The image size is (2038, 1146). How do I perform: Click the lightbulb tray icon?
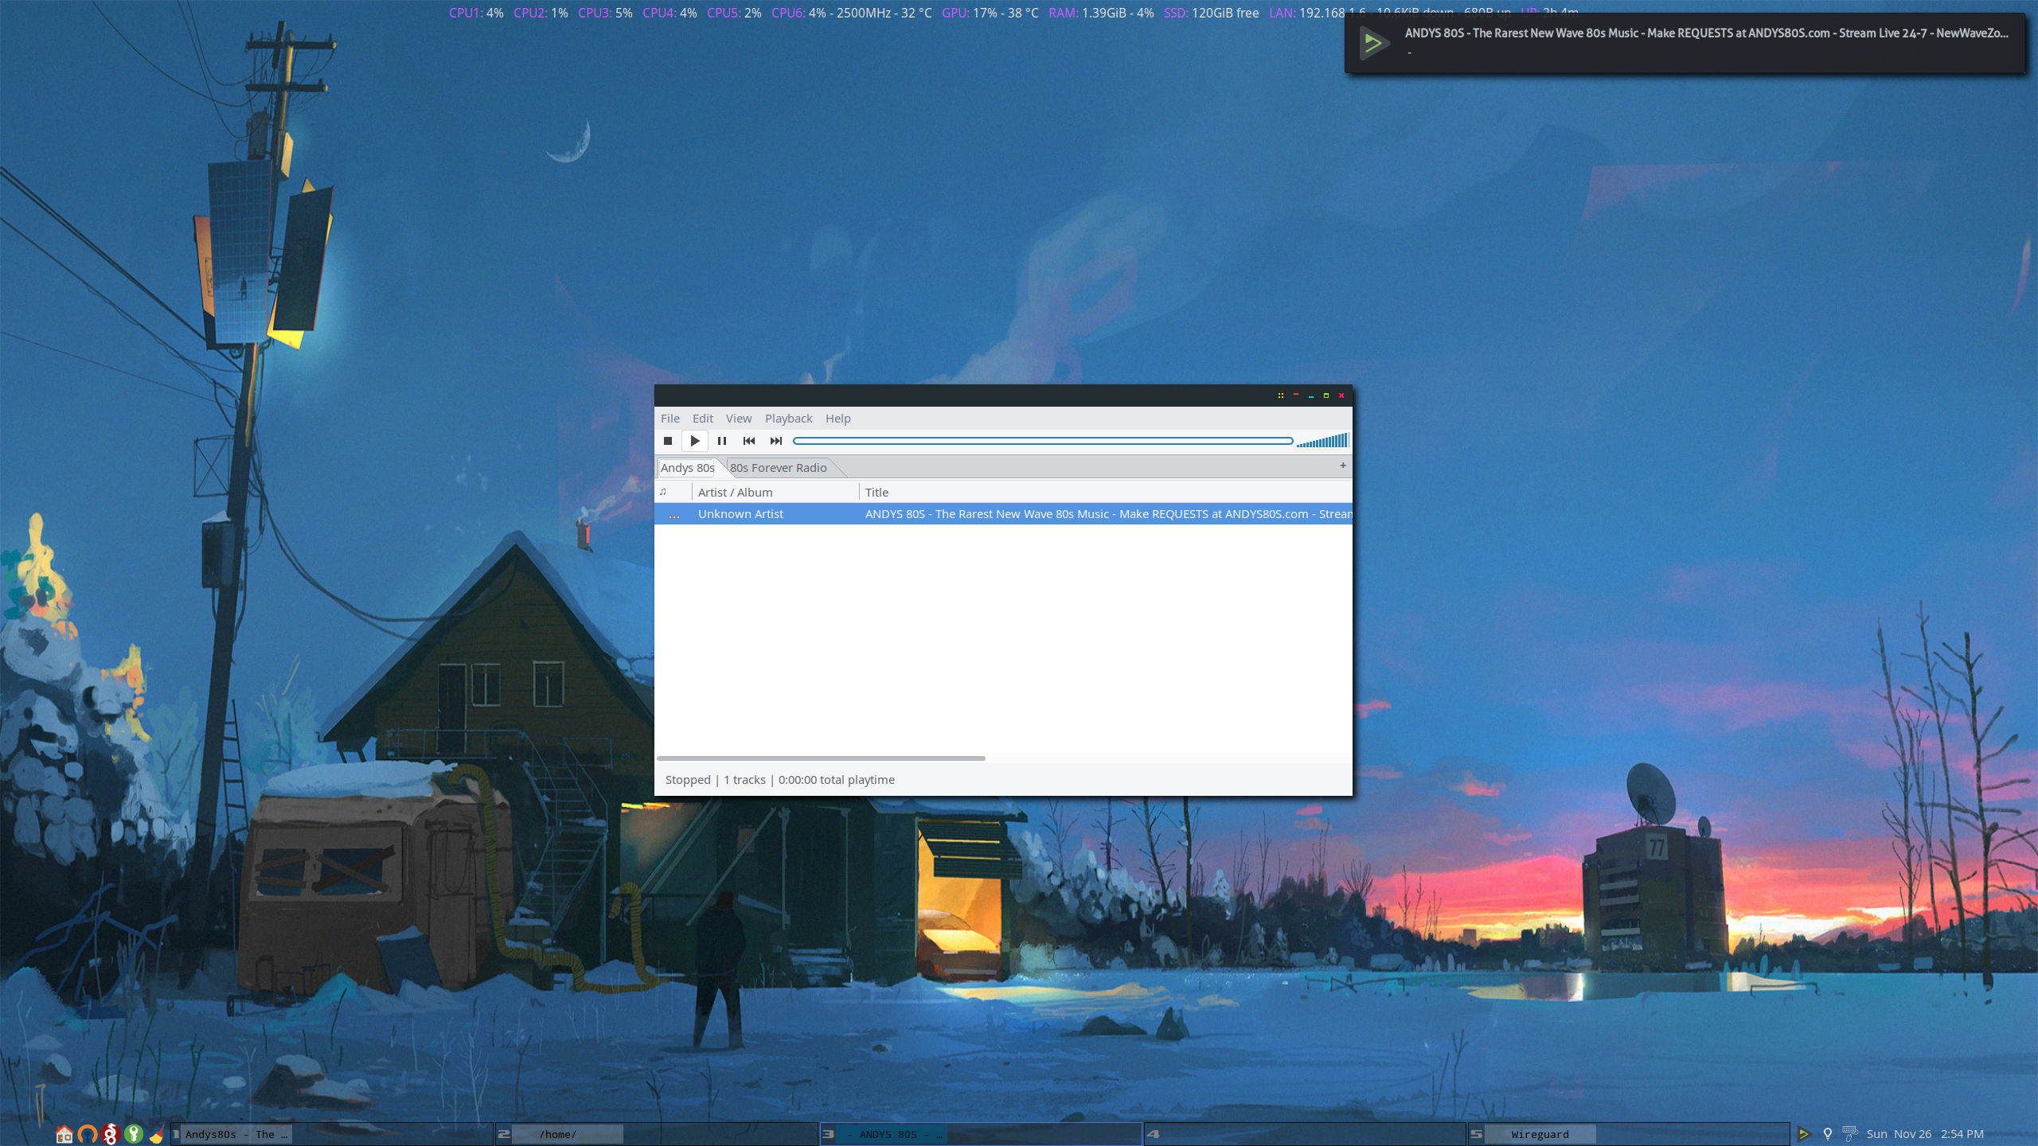point(1828,1134)
